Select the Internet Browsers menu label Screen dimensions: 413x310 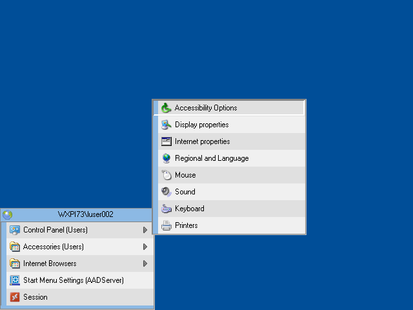(50, 263)
